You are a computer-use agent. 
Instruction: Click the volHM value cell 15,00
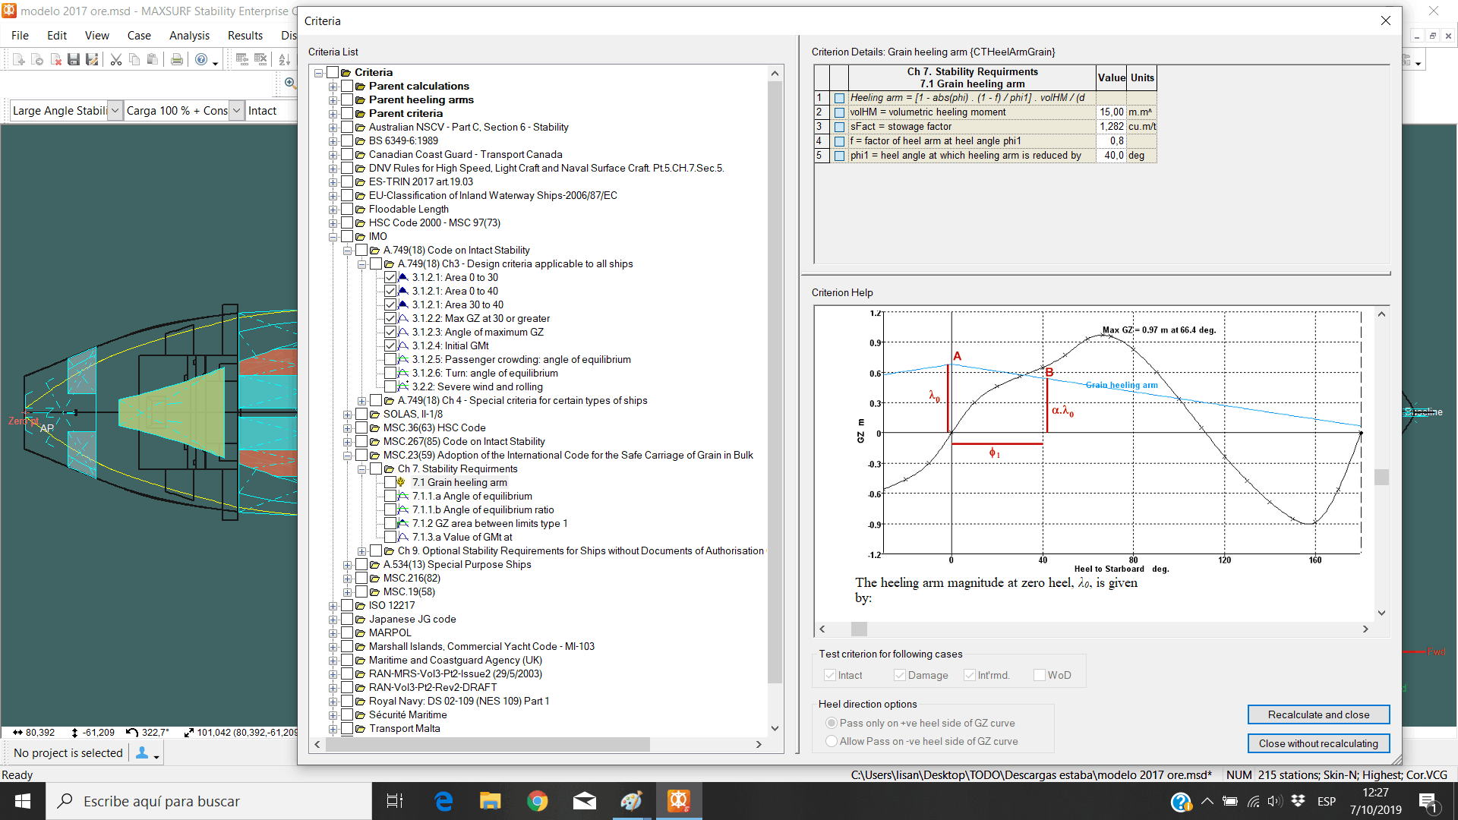[1112, 112]
